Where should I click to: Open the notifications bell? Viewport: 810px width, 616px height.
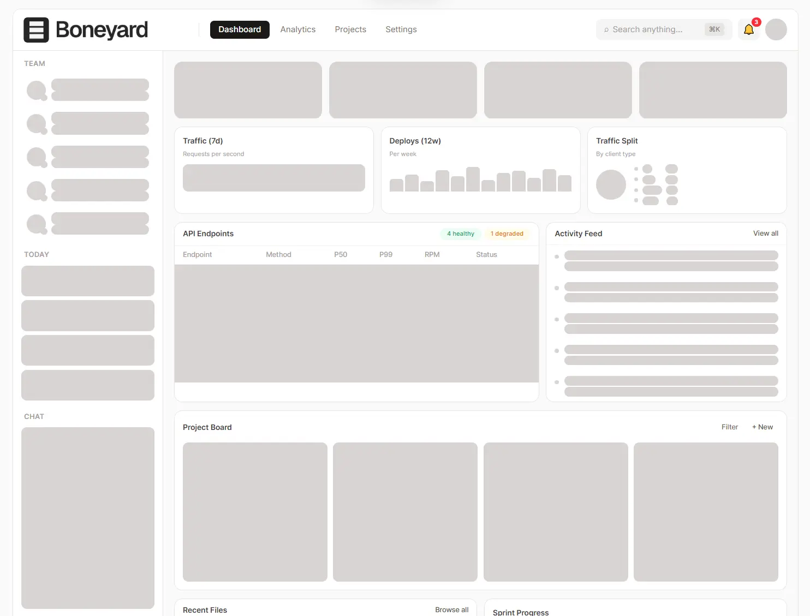click(748, 30)
